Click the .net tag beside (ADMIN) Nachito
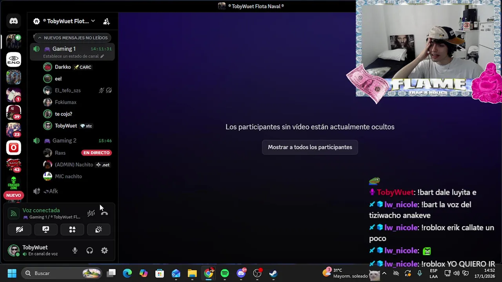Viewport: 502px width, 282px height. click(103, 165)
